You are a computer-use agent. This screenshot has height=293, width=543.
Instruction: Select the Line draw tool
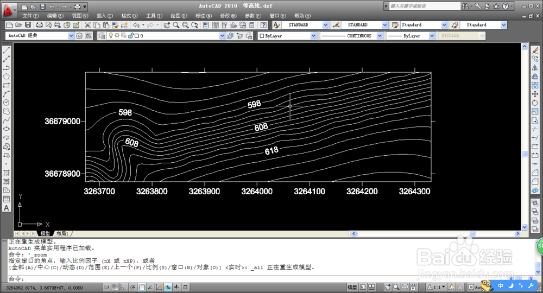pyautogui.click(x=6, y=50)
